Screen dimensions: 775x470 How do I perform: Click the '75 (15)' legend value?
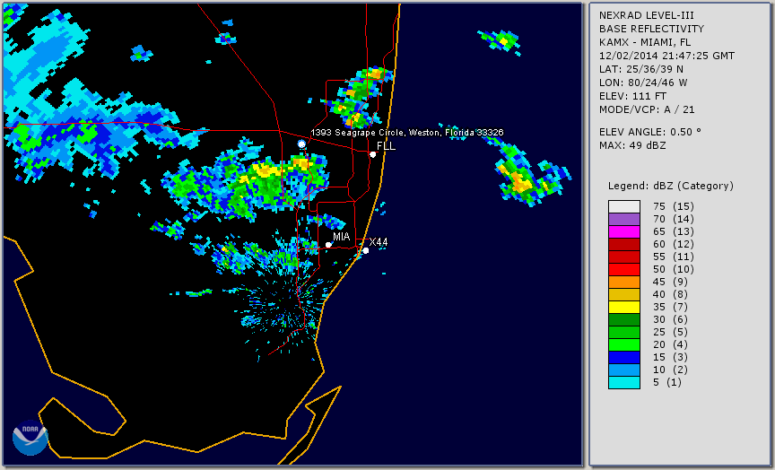coord(673,206)
